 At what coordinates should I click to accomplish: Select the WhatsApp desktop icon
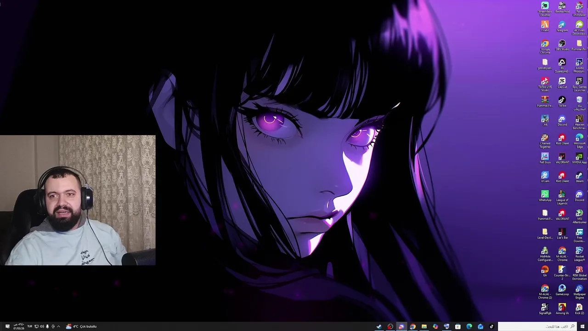click(x=545, y=196)
